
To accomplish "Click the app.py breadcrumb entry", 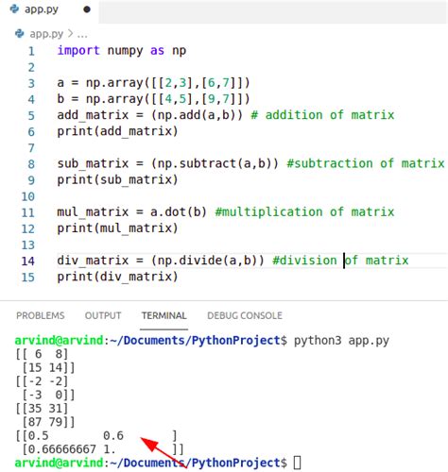I will 46,34.
